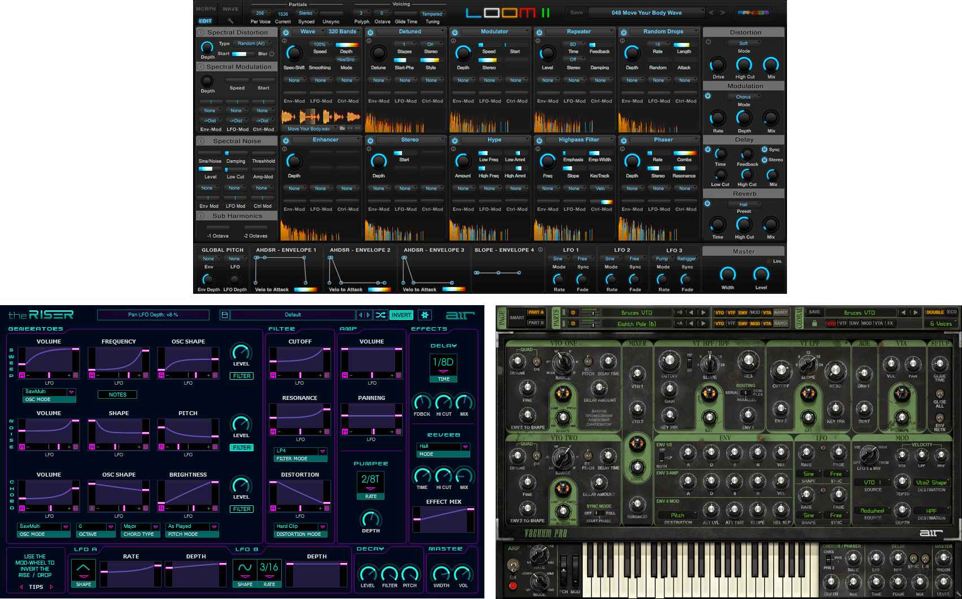Viewport: 962px width, 599px height.
Task: Click the Riser shuffle randomize icon
Action: click(x=381, y=315)
